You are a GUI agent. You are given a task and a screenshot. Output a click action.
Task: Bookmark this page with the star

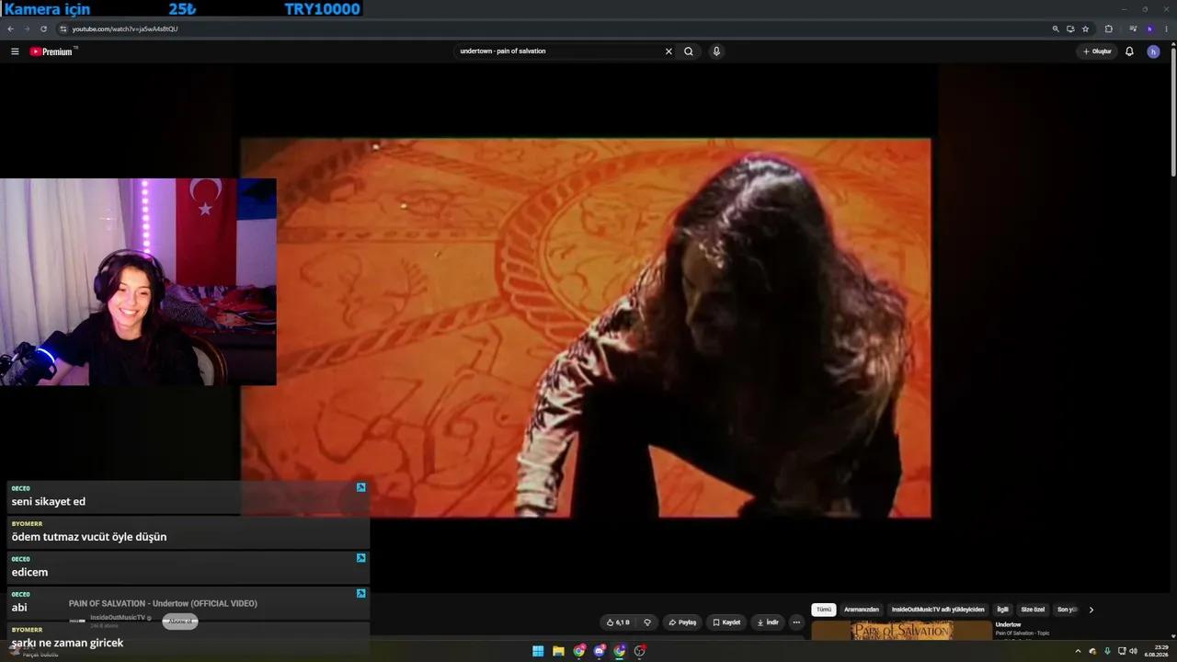1085,29
